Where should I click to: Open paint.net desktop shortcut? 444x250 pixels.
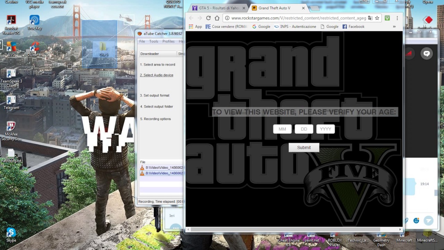312,239
